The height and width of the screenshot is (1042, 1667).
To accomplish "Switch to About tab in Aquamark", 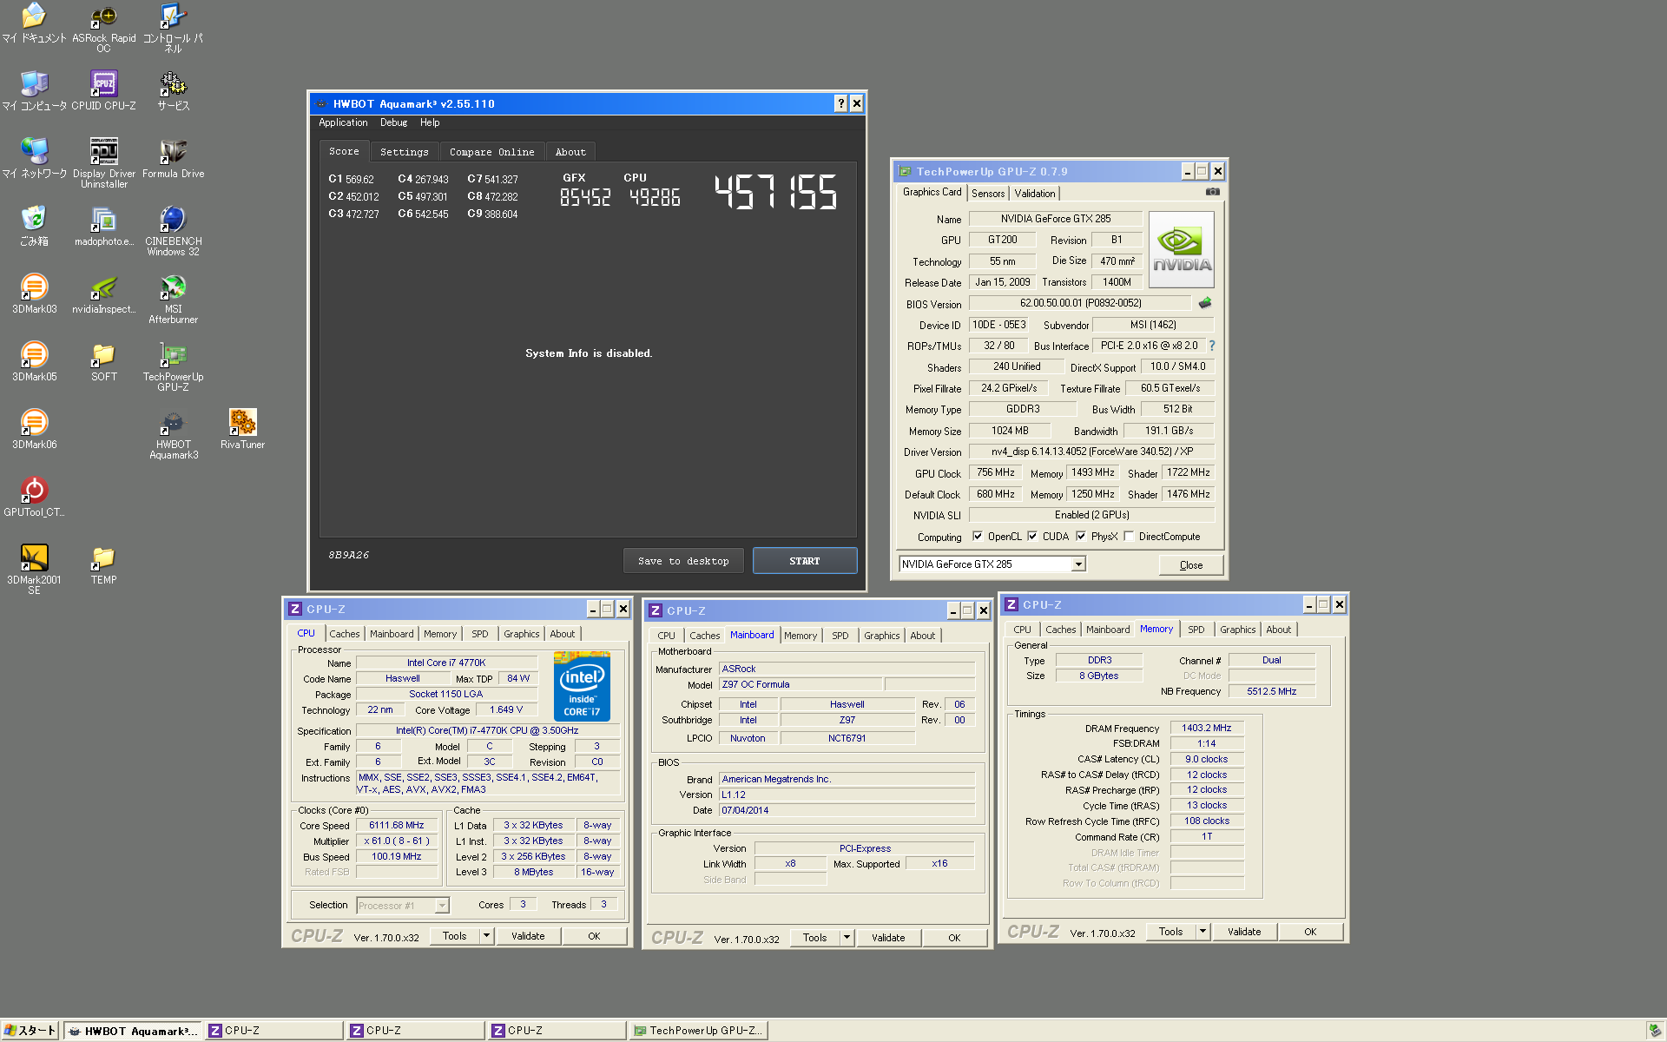I will click(x=570, y=152).
